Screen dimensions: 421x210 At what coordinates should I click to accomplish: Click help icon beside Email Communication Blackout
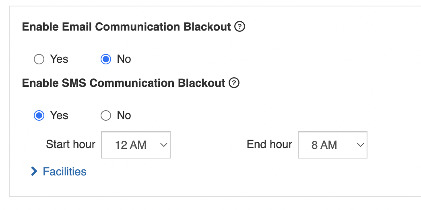click(x=239, y=27)
